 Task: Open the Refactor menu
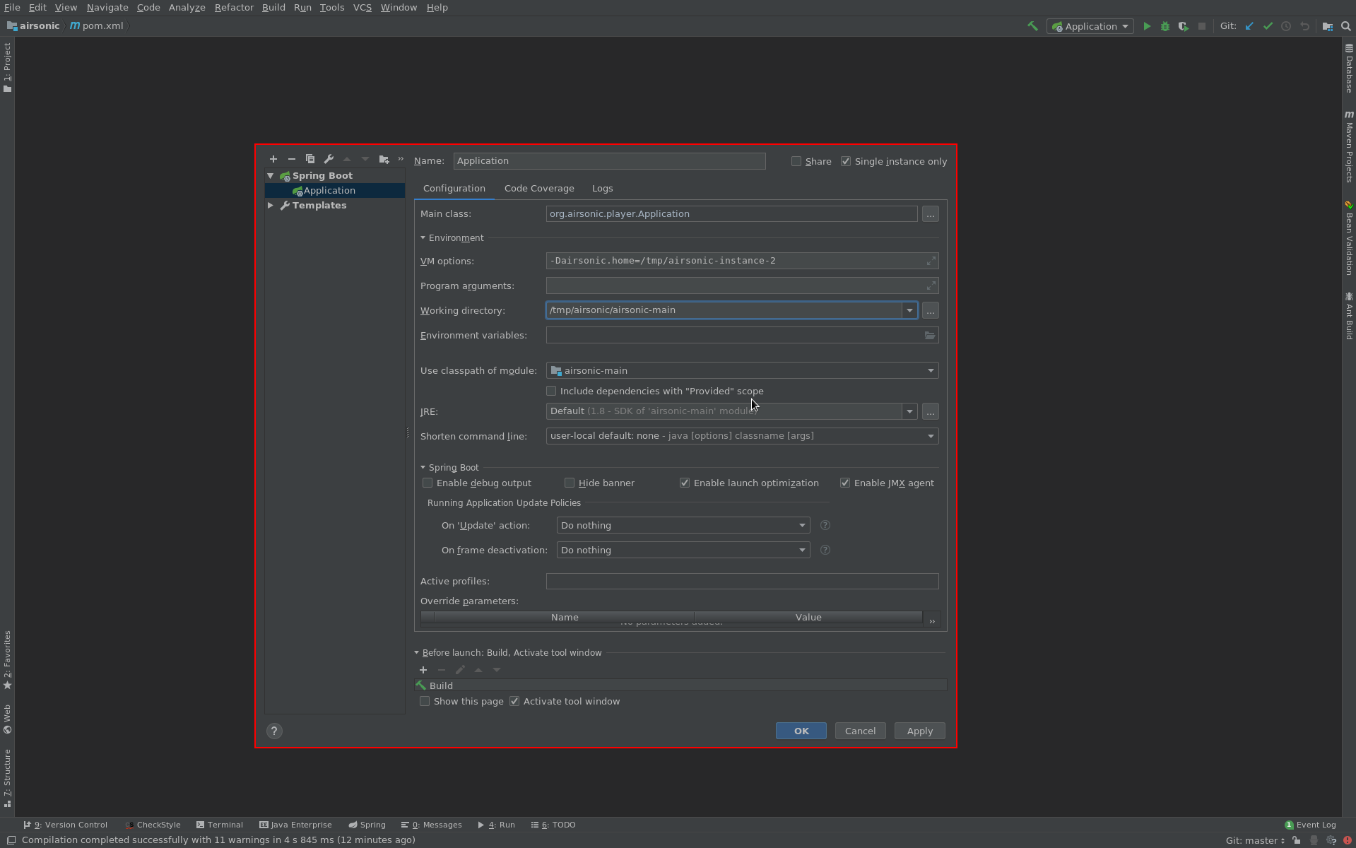coord(234,7)
